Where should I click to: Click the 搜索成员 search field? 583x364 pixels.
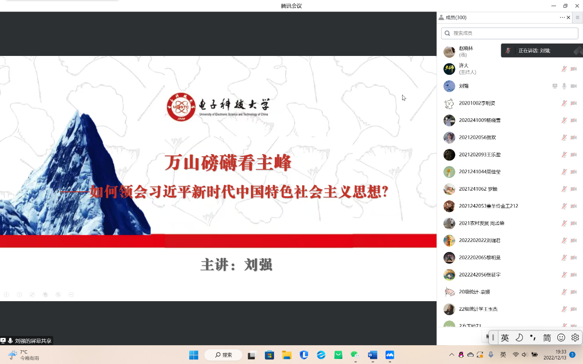click(510, 33)
